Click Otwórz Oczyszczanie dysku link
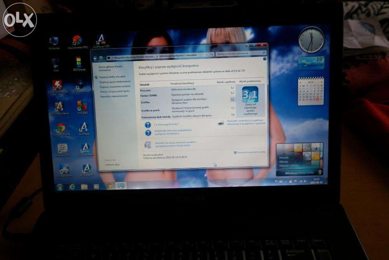 click(115, 91)
